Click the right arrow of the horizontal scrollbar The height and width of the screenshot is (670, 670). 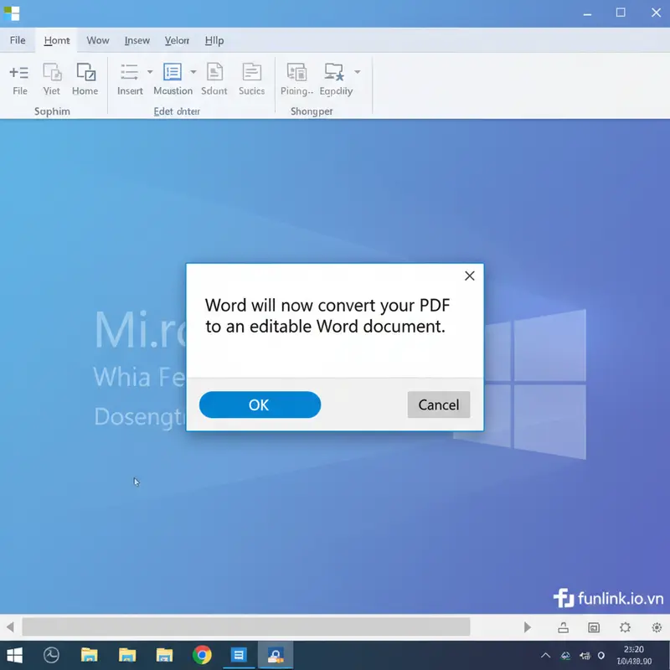528,627
